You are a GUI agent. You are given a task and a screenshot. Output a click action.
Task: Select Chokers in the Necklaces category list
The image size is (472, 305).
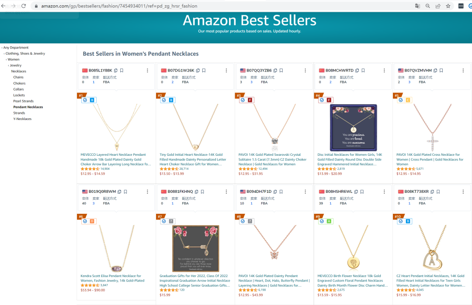(19, 83)
